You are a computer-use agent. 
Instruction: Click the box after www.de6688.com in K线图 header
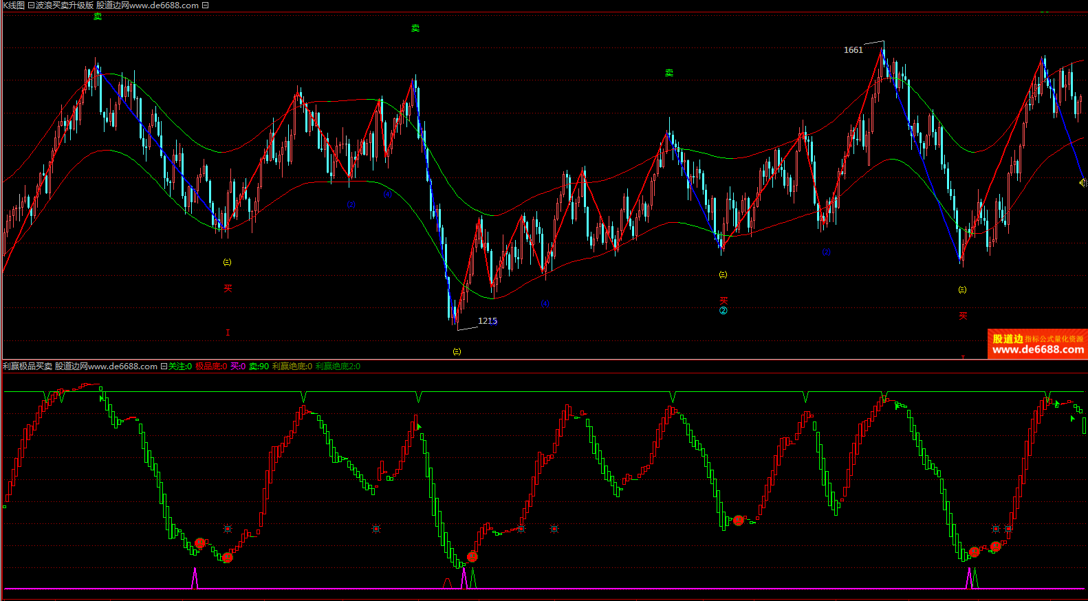pos(205,6)
